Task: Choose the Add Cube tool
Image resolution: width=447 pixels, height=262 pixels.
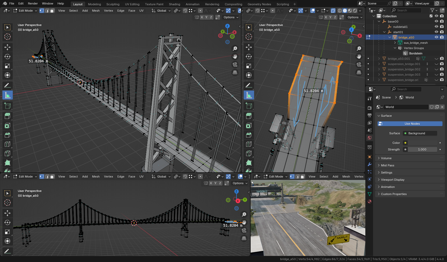Action: pyautogui.click(x=7, y=106)
